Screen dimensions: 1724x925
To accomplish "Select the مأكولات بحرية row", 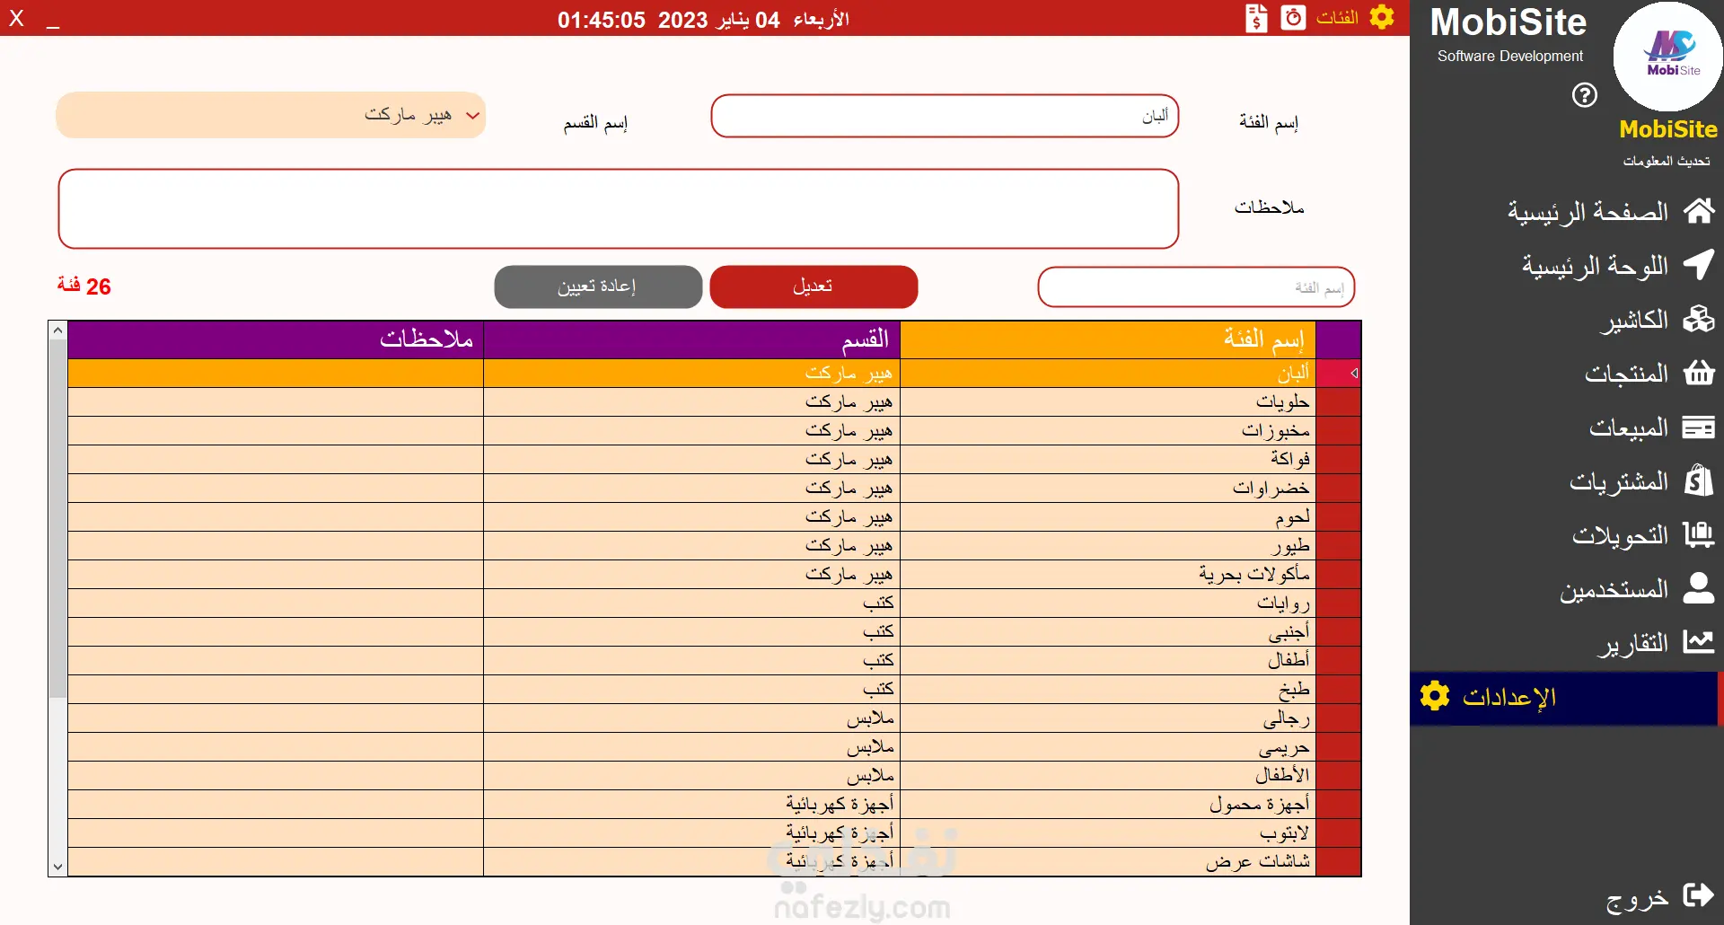I will [714, 574].
